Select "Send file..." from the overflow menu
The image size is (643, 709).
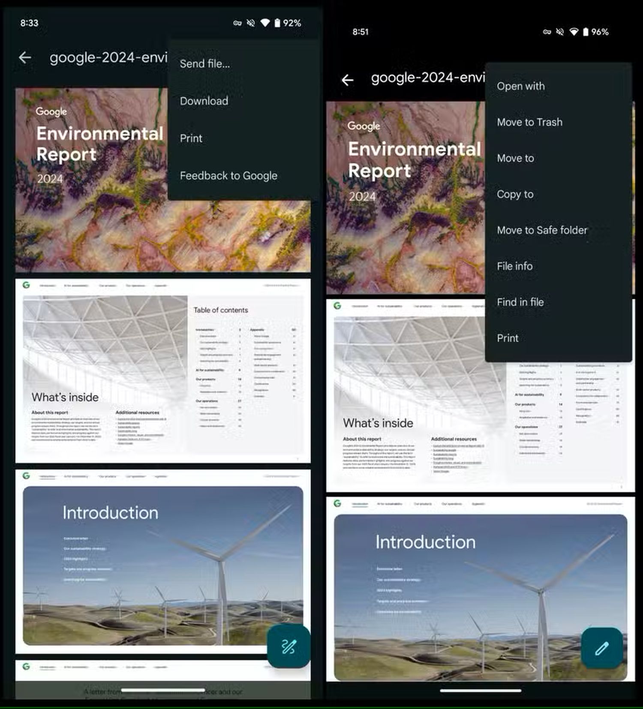click(x=205, y=64)
